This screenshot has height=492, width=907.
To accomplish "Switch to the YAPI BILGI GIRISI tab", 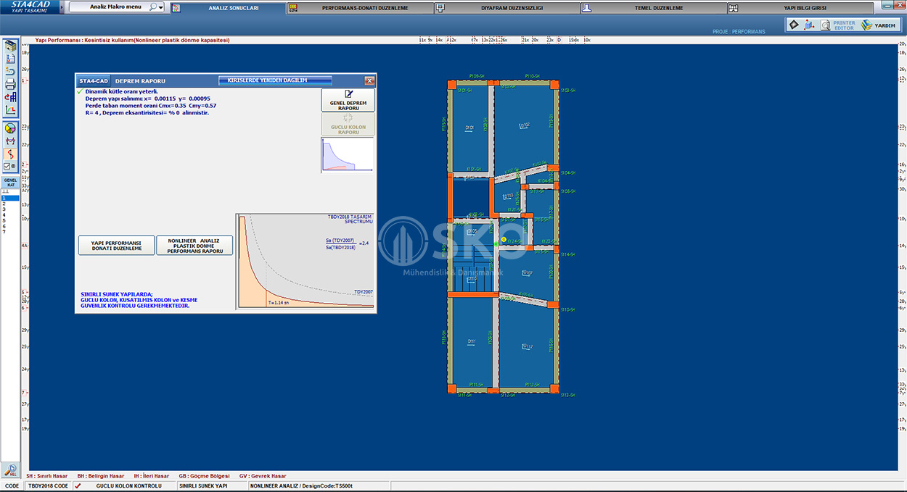I will click(x=800, y=8).
